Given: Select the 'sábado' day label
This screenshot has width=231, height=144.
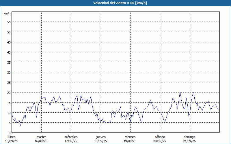Looking at the screenshot, I should click(160, 137).
